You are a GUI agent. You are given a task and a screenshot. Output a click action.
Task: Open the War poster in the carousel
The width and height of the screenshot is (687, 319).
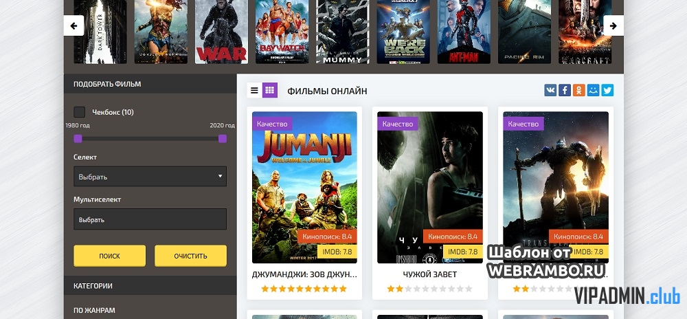tap(221, 32)
